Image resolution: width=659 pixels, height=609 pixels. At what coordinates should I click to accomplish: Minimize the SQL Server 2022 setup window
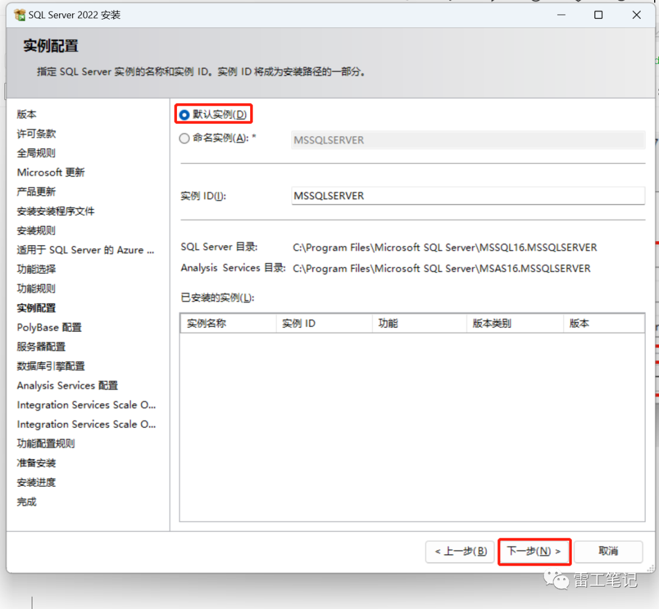click(561, 15)
